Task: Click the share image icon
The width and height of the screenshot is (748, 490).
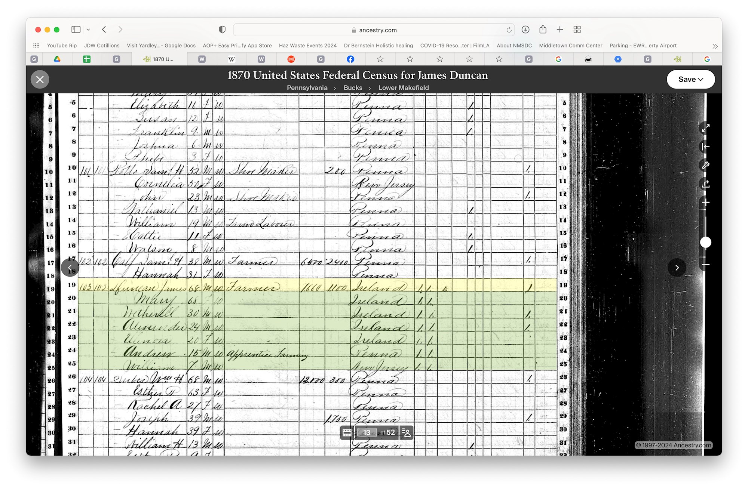Action: click(705, 184)
